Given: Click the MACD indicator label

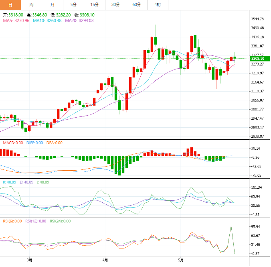Looking at the screenshot, I should (12, 143).
